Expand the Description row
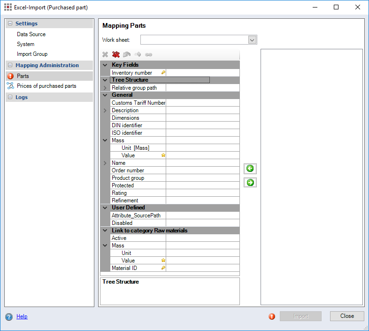Viewport: 369px width, 331px height. click(105, 110)
